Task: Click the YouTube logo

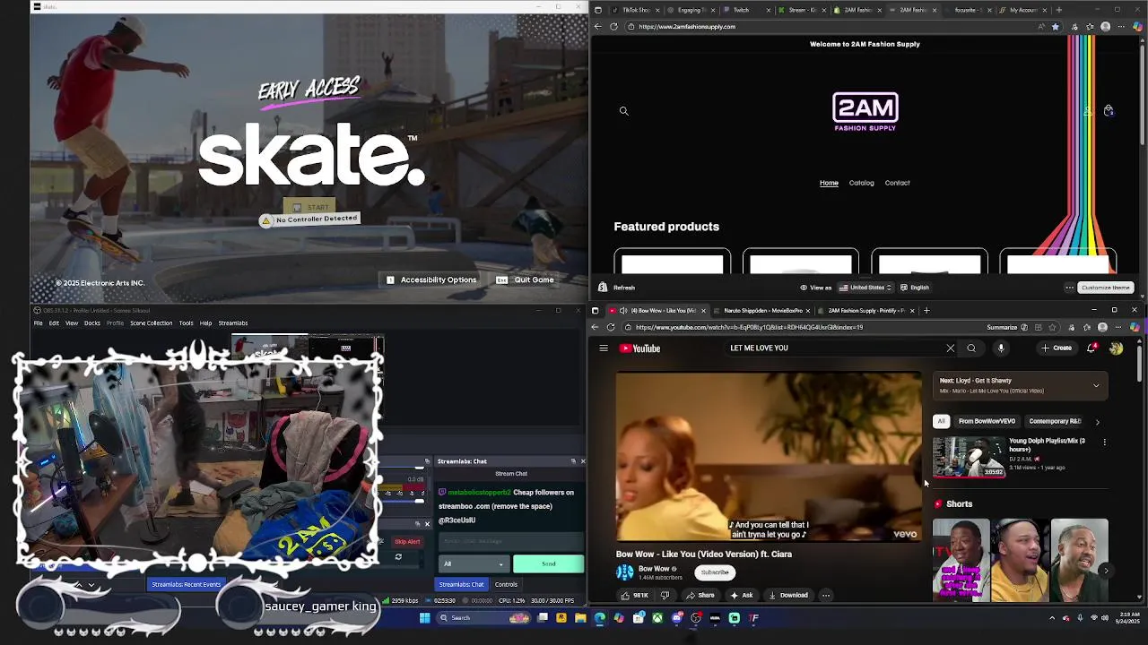Action: tap(640, 348)
